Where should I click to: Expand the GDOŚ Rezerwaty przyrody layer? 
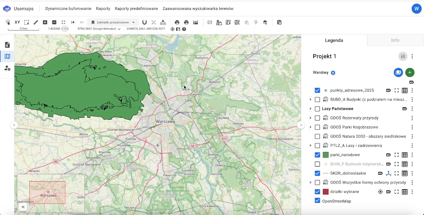click(x=310, y=118)
